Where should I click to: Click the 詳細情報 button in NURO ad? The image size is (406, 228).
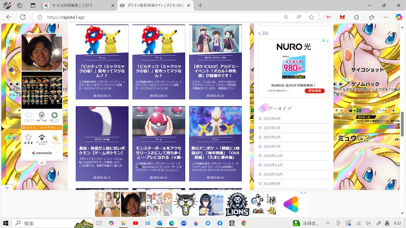314,91
